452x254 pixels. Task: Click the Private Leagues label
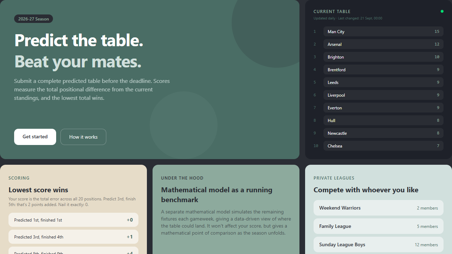[334, 178]
